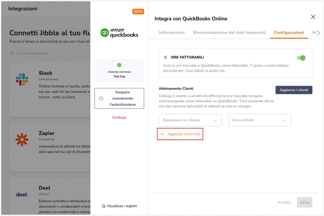Close the QuickBooks Online integration dialog

coord(313,17)
